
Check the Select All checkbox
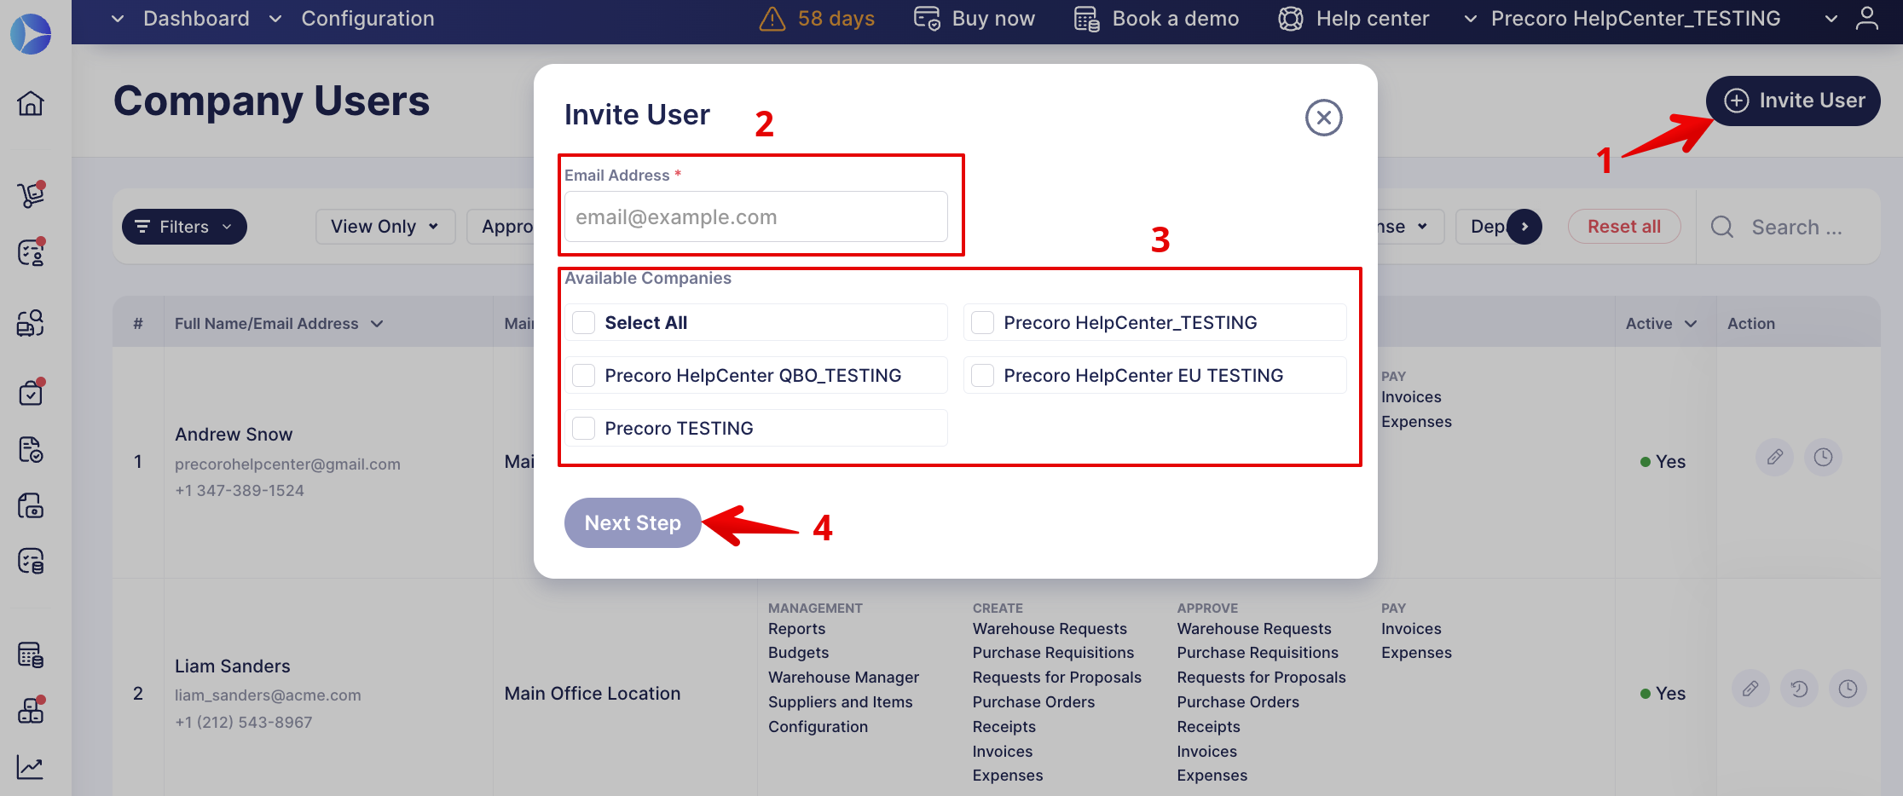click(x=584, y=323)
